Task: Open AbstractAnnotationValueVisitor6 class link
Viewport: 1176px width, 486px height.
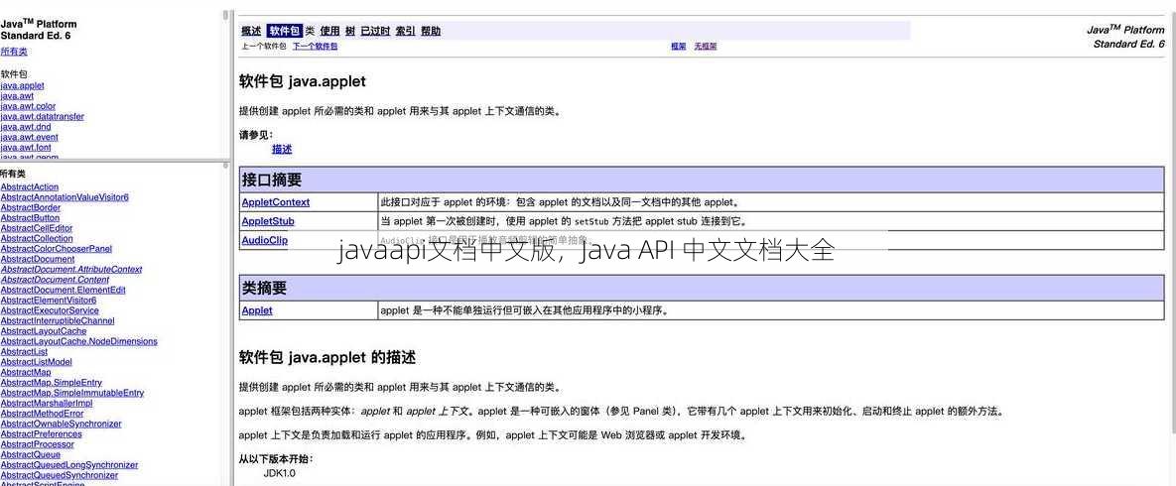Action: (x=65, y=197)
